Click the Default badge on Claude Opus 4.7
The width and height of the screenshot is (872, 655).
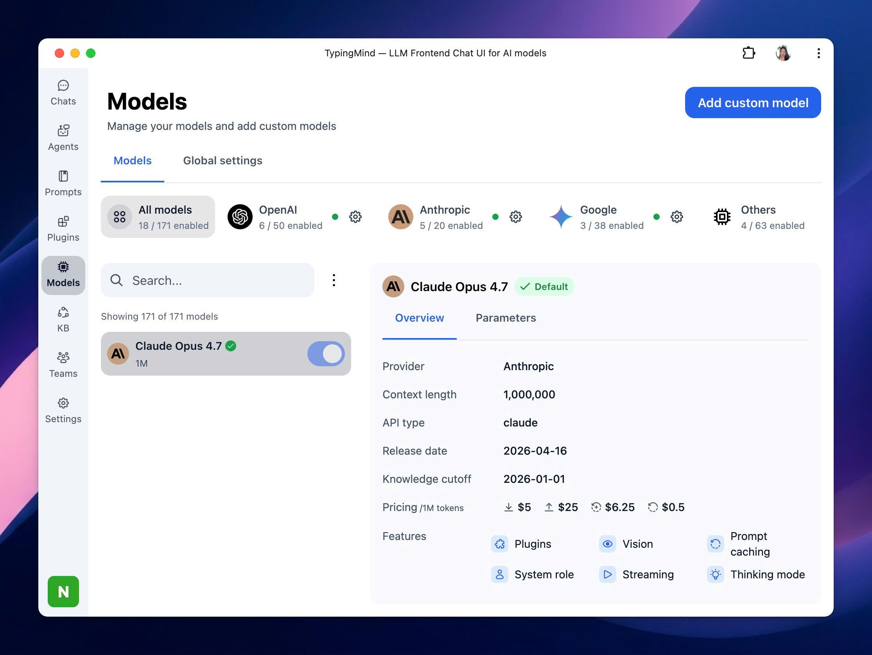544,286
